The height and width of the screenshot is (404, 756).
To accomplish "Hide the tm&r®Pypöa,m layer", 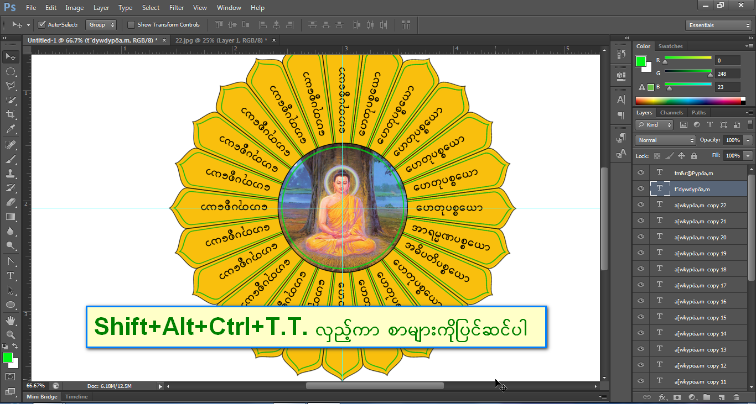I will click(641, 172).
